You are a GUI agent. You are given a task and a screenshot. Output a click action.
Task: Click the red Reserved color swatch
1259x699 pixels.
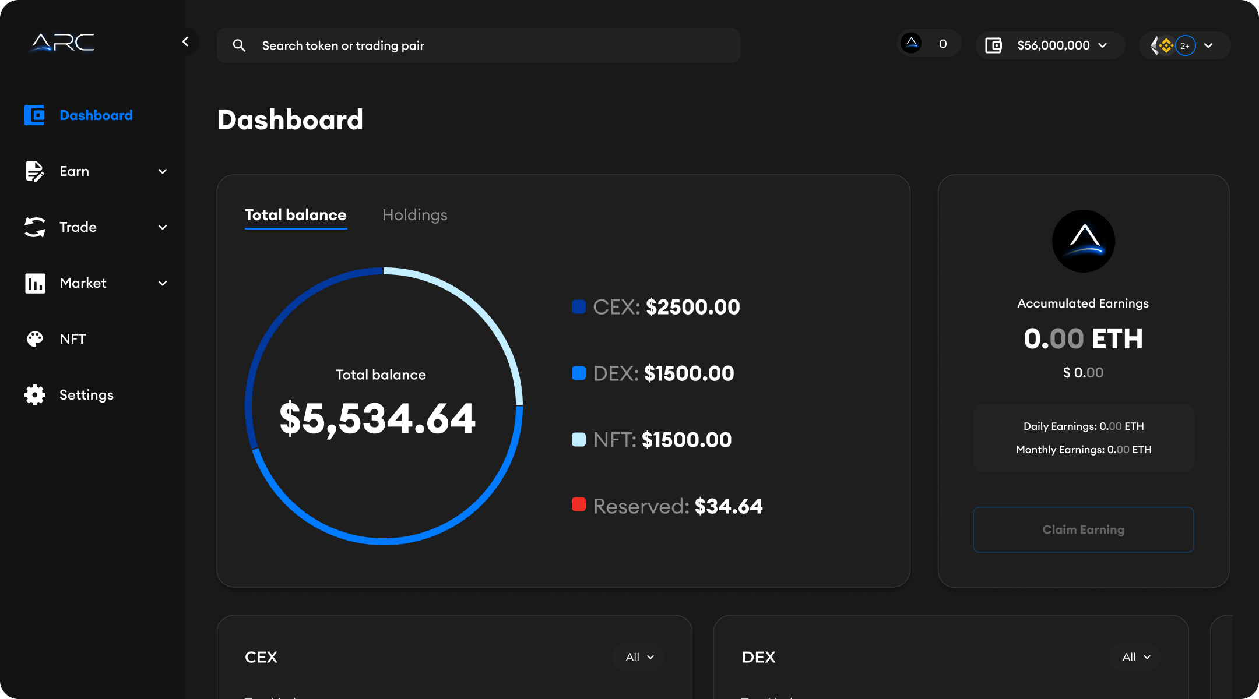click(578, 504)
